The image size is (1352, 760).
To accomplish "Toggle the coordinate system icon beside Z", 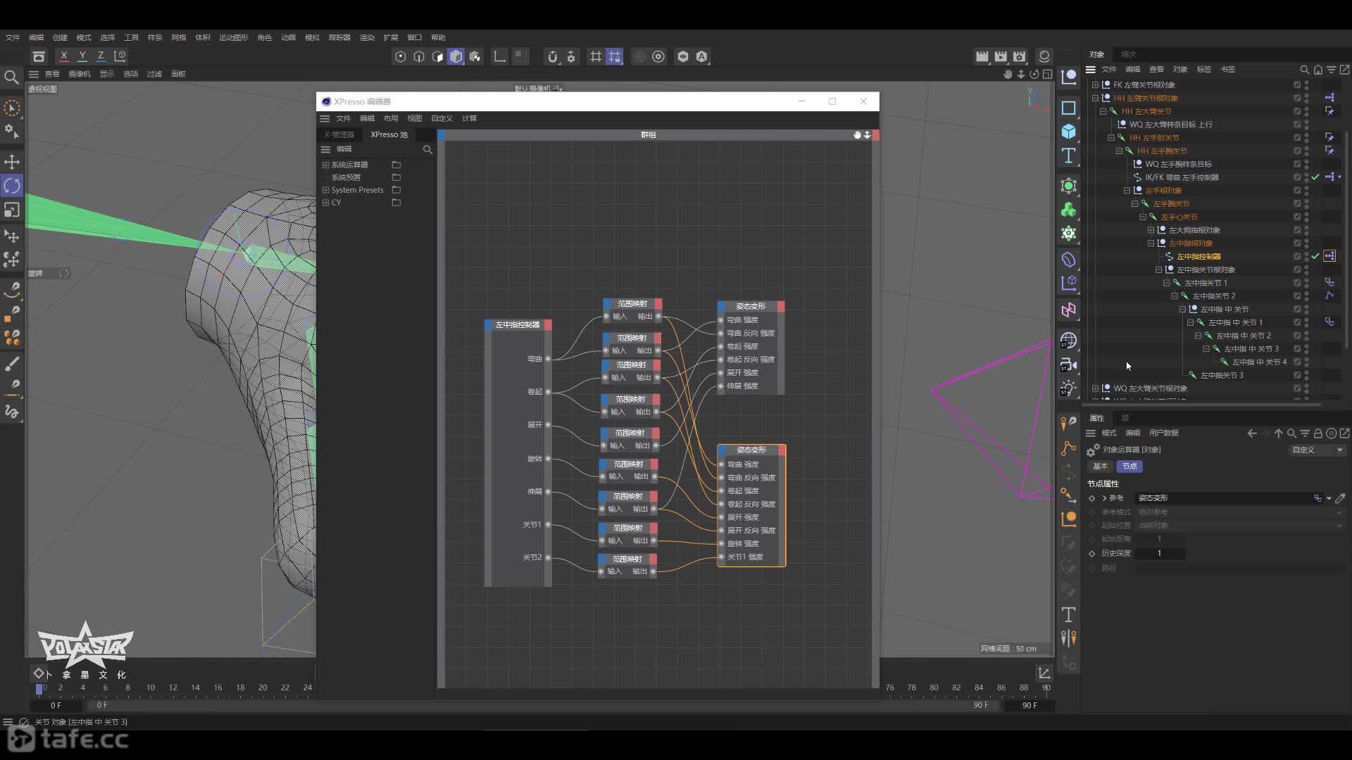I will [120, 56].
